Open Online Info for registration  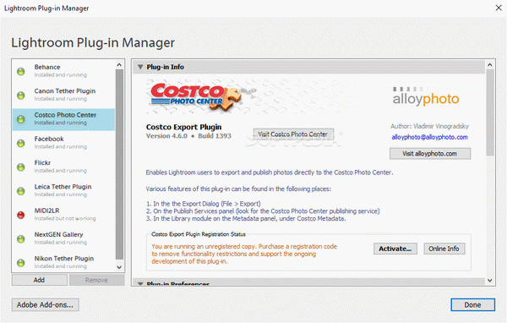444,249
